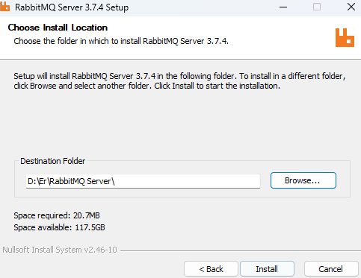Click the Space available 117.5GB text
The image size is (361, 278).
point(59,227)
